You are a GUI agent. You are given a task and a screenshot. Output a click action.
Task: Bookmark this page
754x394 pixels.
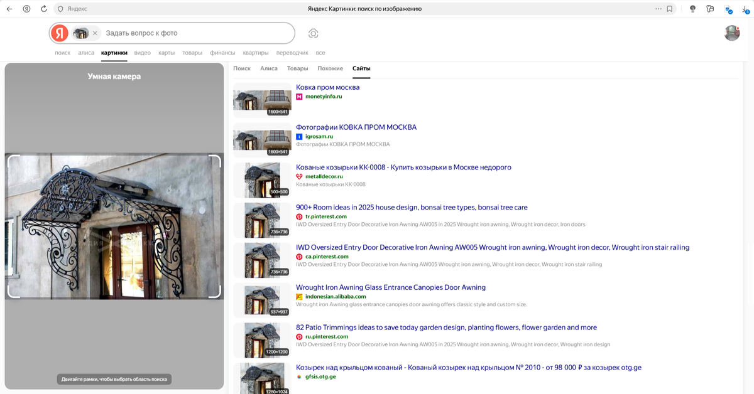670,9
